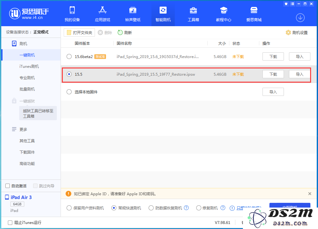
Task: Click the skin shirt icon in title bar
Action: coord(286,4)
